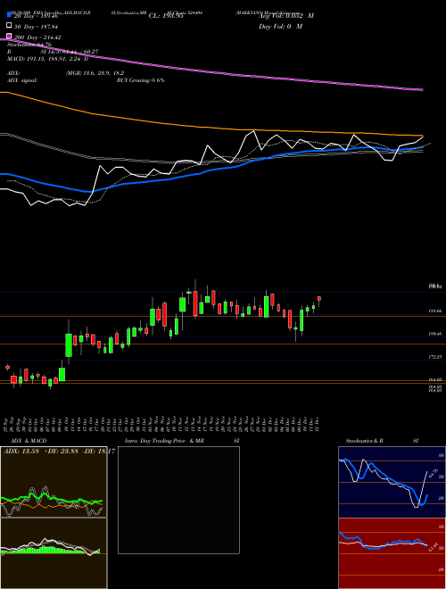This screenshot has height=589, width=446.
Task: Click the 'Avg Vol: 0.052 M' label
Action: (286, 16)
